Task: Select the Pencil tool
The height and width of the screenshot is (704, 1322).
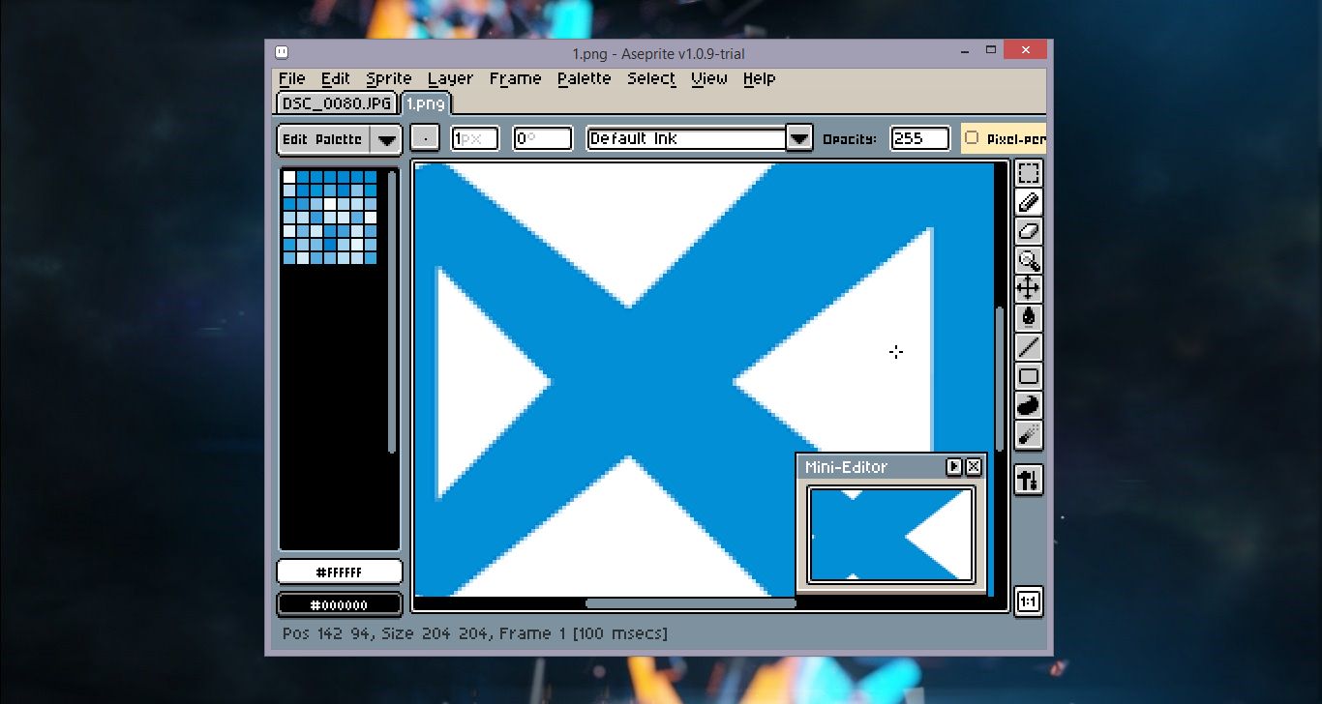Action: tap(1028, 202)
